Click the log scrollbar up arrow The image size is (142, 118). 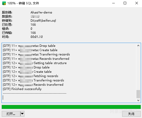coord(138,46)
